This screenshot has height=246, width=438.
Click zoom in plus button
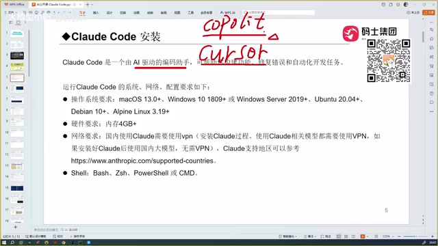click(433, 236)
